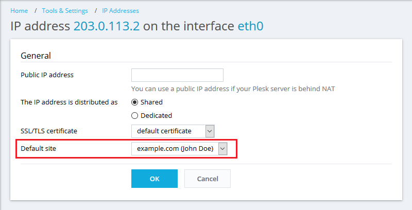Select the Shared radio button
The height and width of the screenshot is (210, 412).
135,102
